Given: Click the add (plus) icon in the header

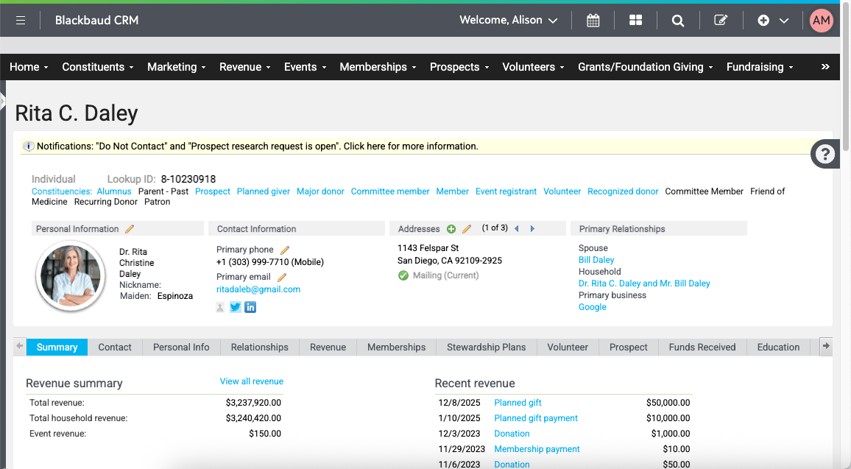Looking at the screenshot, I should click(763, 20).
